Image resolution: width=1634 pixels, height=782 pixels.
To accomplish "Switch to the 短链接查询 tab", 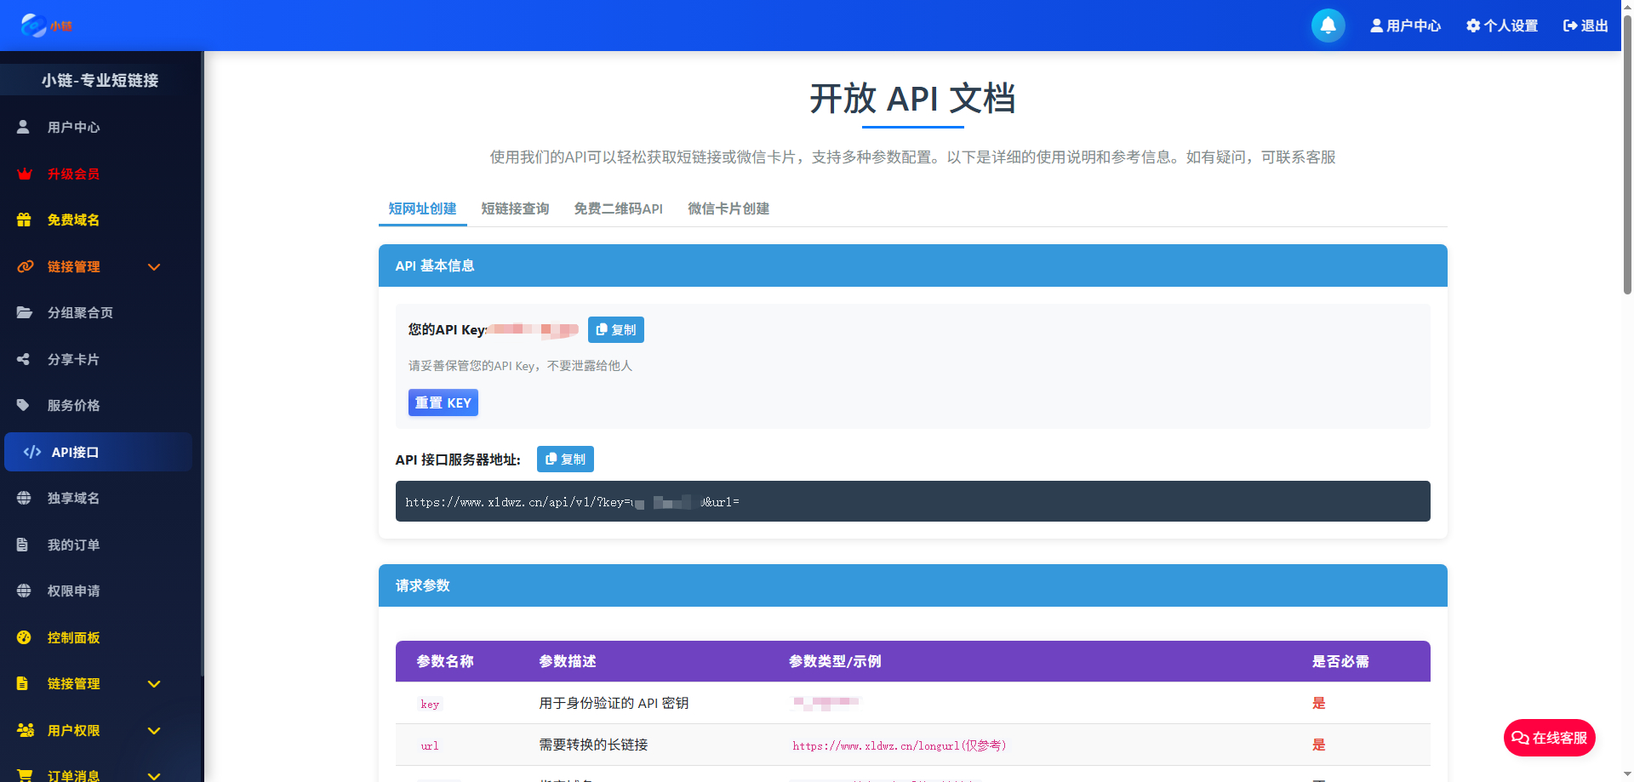I will click(515, 208).
